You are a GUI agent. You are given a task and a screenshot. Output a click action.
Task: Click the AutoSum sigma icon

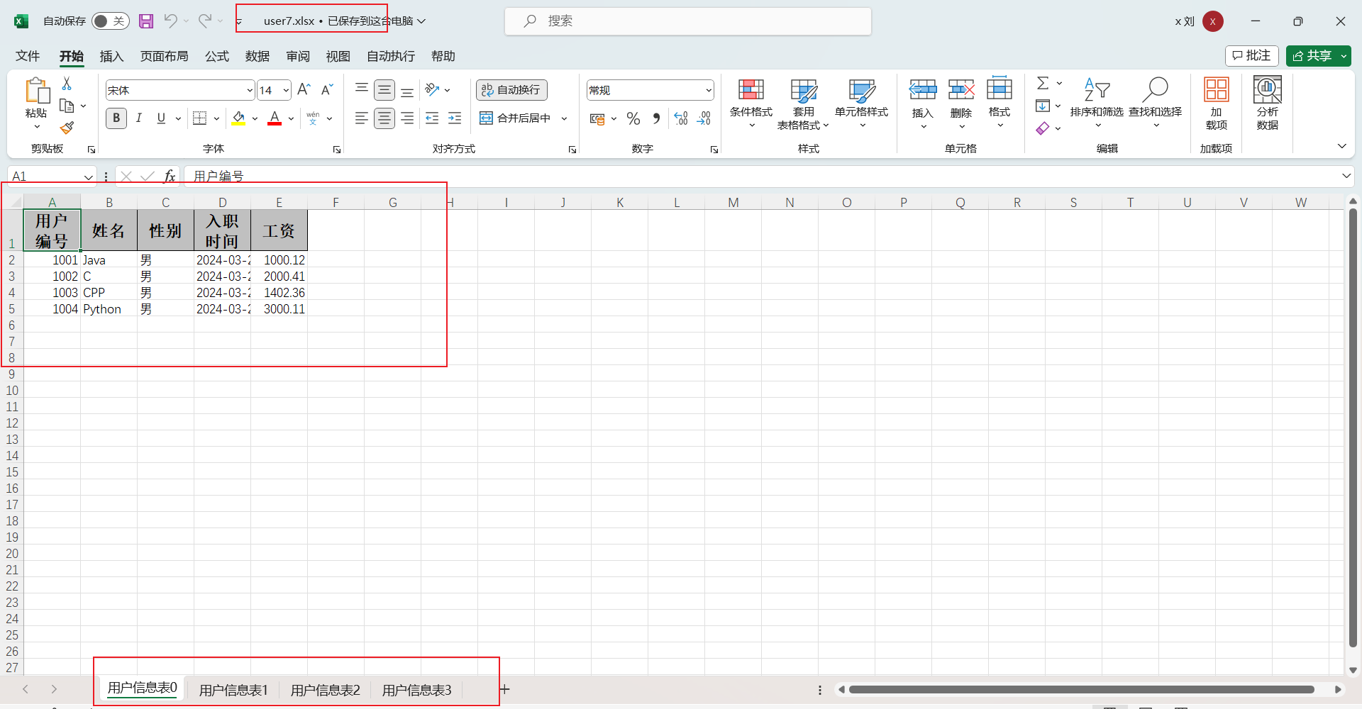[1043, 83]
